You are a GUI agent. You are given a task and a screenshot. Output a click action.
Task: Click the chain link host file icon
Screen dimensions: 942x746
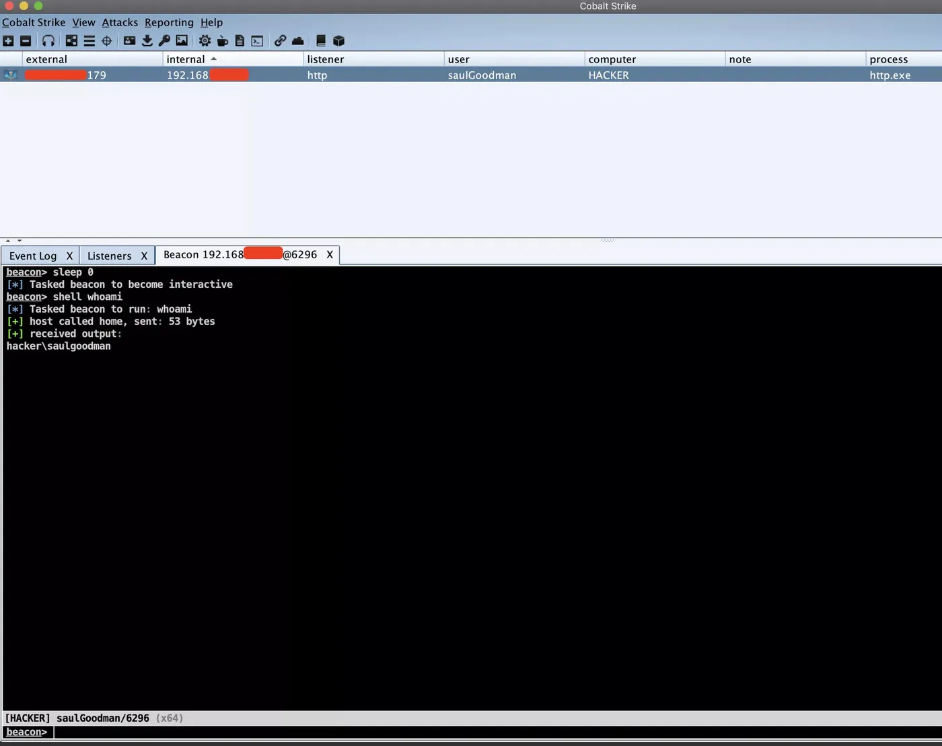[280, 41]
